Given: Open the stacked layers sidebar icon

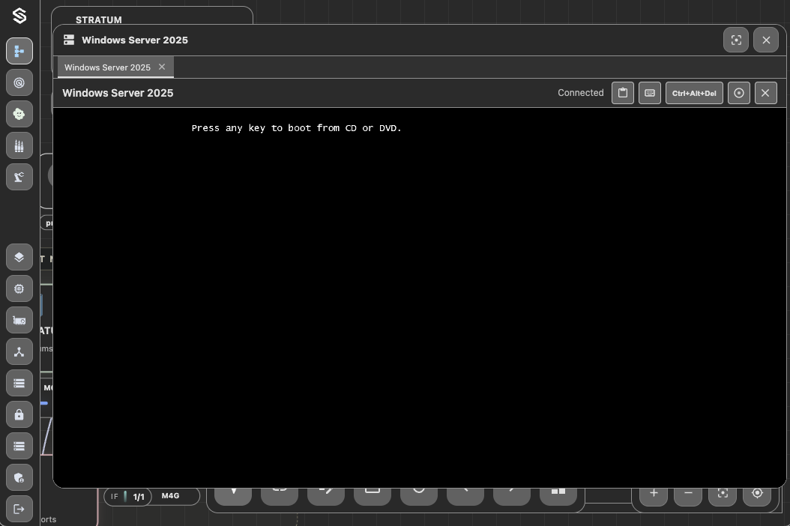Looking at the screenshot, I should (19, 257).
